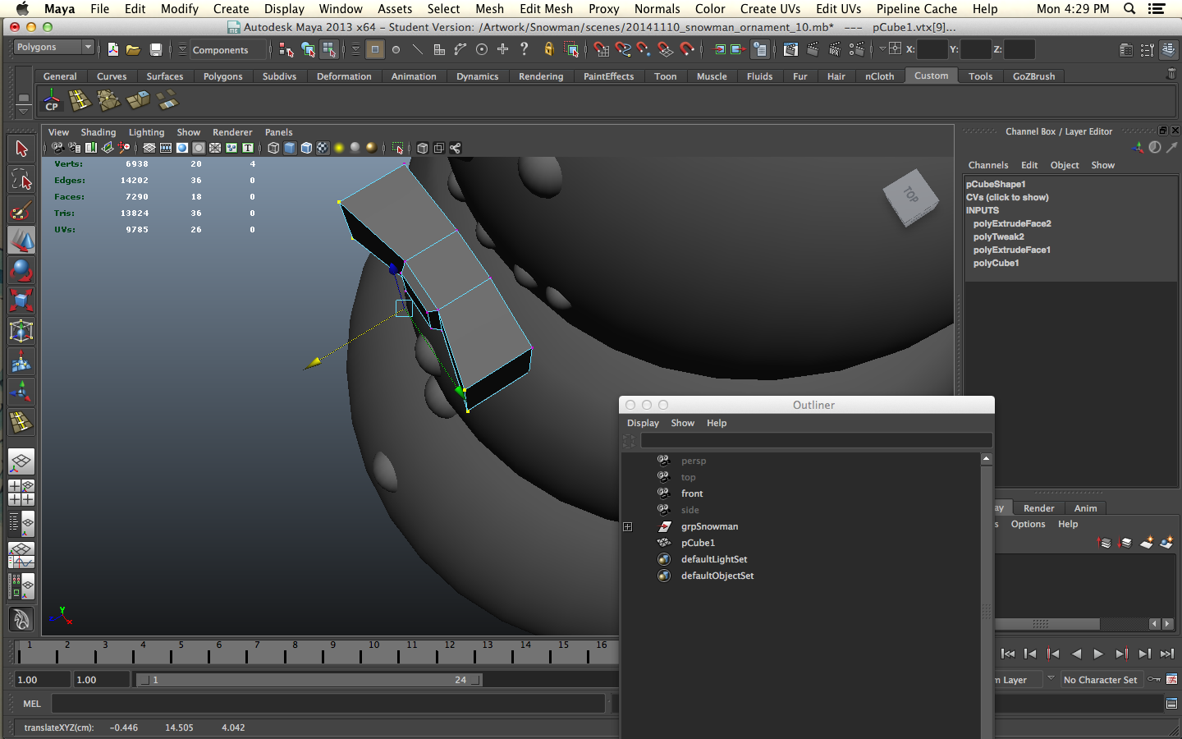Image resolution: width=1182 pixels, height=739 pixels.
Task: Open Outliner Display menu
Action: coord(643,423)
